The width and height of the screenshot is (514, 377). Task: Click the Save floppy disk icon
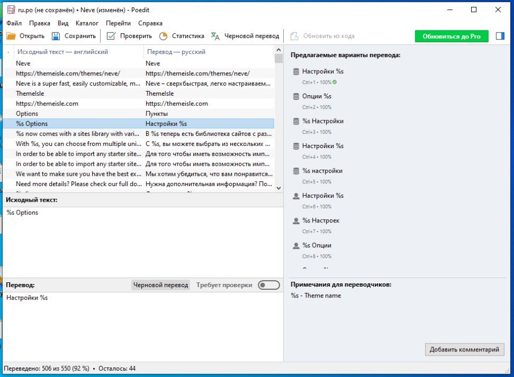coord(56,36)
